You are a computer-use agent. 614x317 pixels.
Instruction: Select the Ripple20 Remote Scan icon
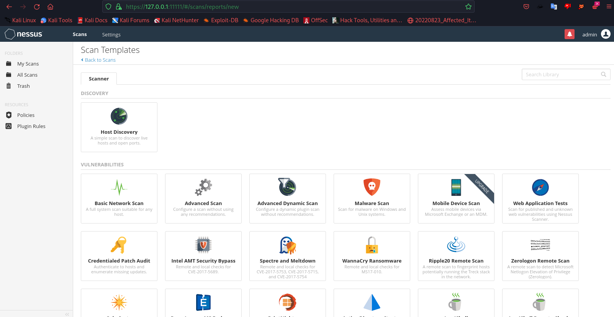click(456, 244)
